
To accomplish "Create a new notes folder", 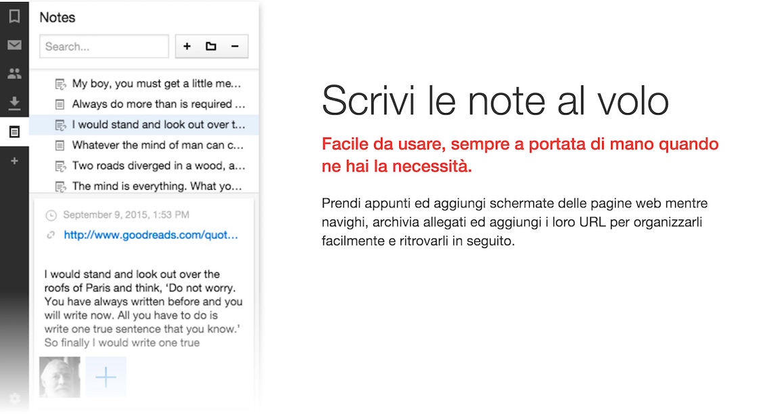I will coord(211,47).
